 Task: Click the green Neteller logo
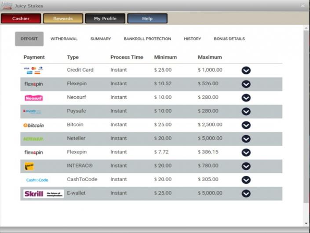point(34,139)
